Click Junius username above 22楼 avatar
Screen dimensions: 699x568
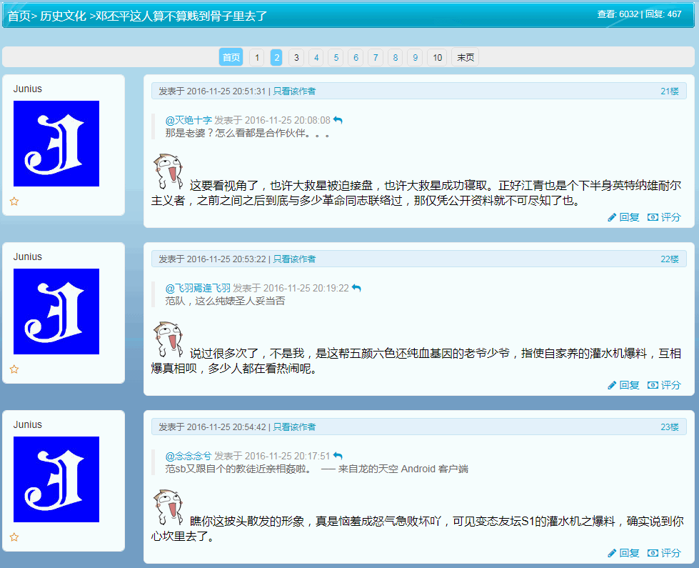28,256
